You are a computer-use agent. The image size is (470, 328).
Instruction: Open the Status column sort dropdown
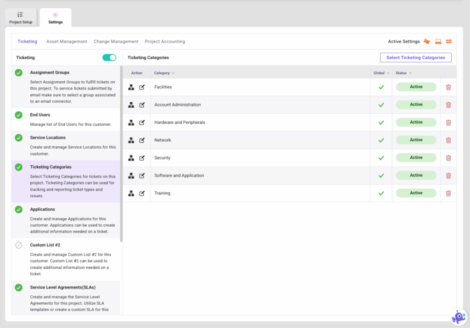tap(410, 73)
